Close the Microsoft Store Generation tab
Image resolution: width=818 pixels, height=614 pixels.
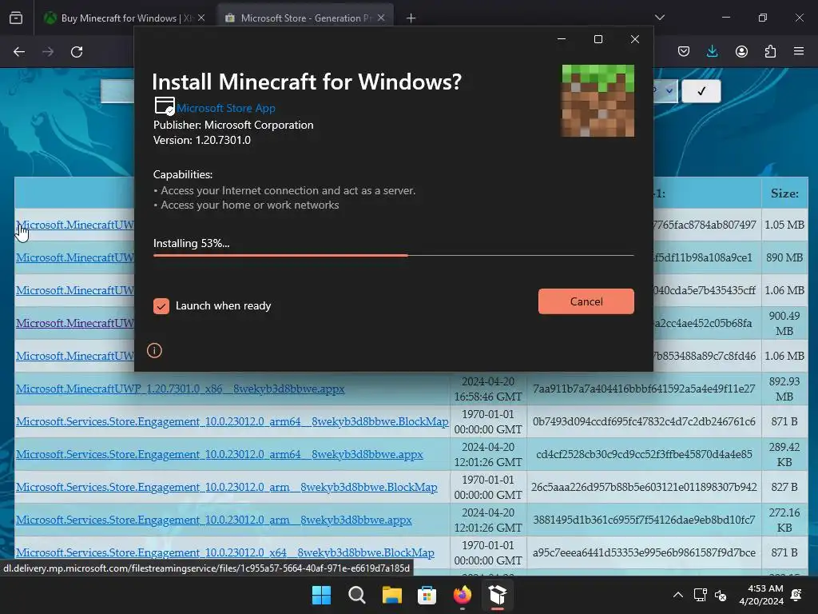(381, 18)
